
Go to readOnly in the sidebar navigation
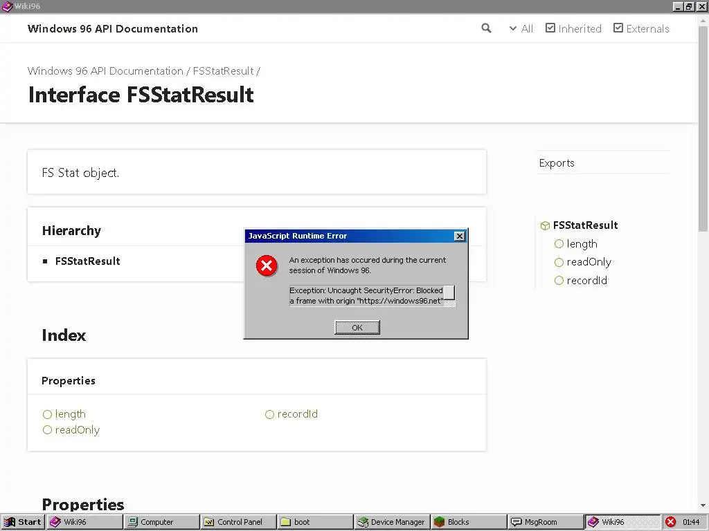(x=589, y=262)
